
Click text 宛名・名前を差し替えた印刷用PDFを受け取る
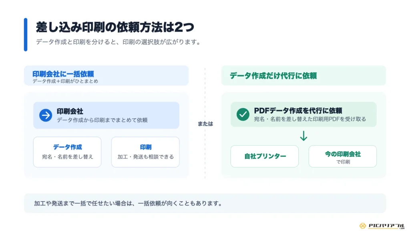[x=310, y=119]
